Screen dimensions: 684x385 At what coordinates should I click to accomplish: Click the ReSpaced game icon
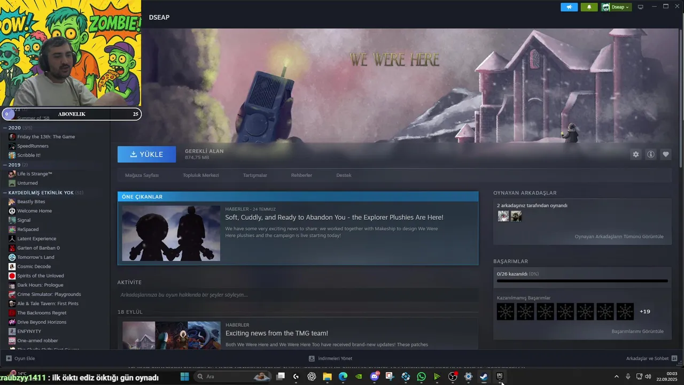coord(12,229)
